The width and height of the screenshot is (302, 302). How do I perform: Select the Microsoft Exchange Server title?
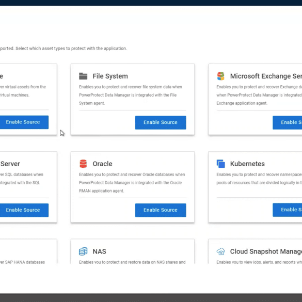(266, 76)
